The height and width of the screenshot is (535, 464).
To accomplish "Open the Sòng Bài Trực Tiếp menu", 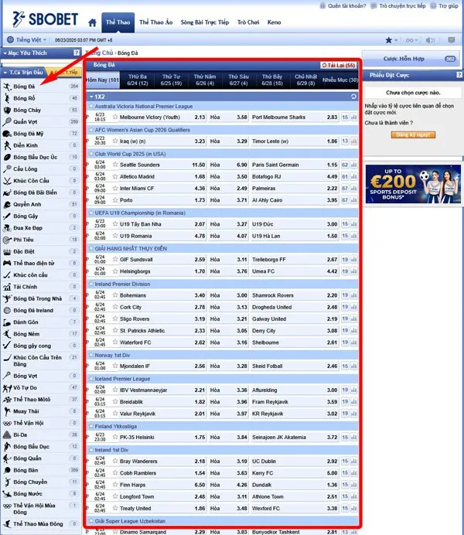I will (205, 22).
